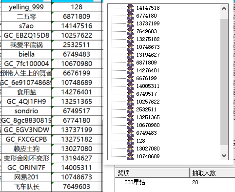Click the user icon next to 2532511
The width and height of the screenshot is (235, 192).
tap(130, 109)
